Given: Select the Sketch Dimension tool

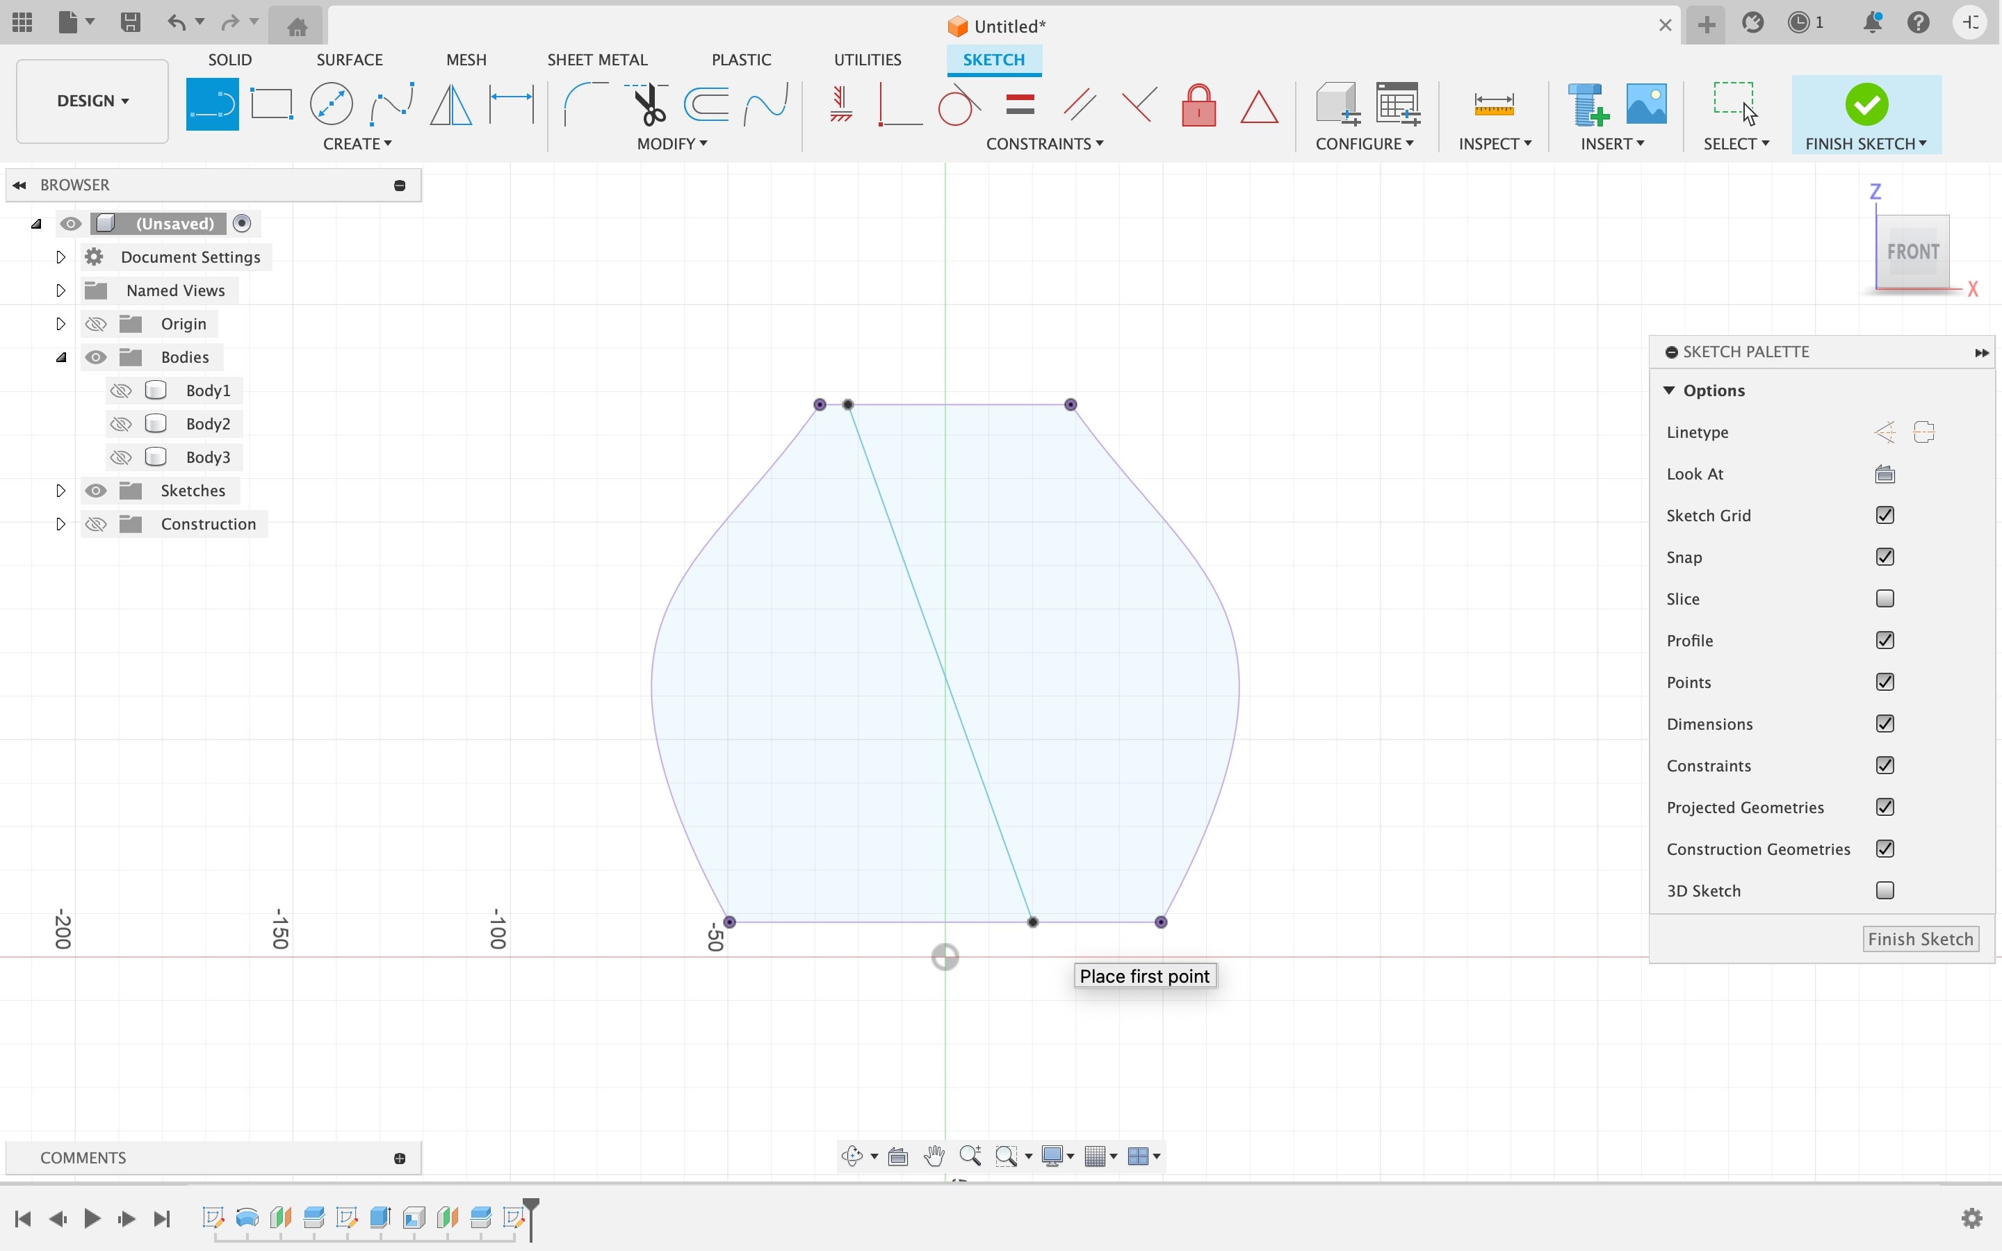Looking at the screenshot, I should point(511,104).
